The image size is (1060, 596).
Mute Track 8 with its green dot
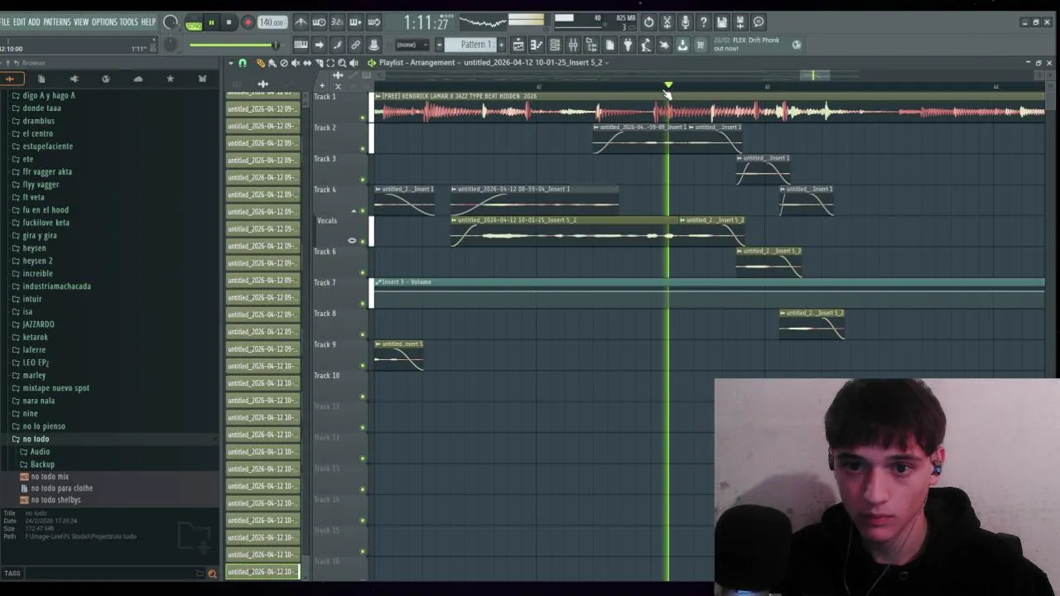(363, 334)
